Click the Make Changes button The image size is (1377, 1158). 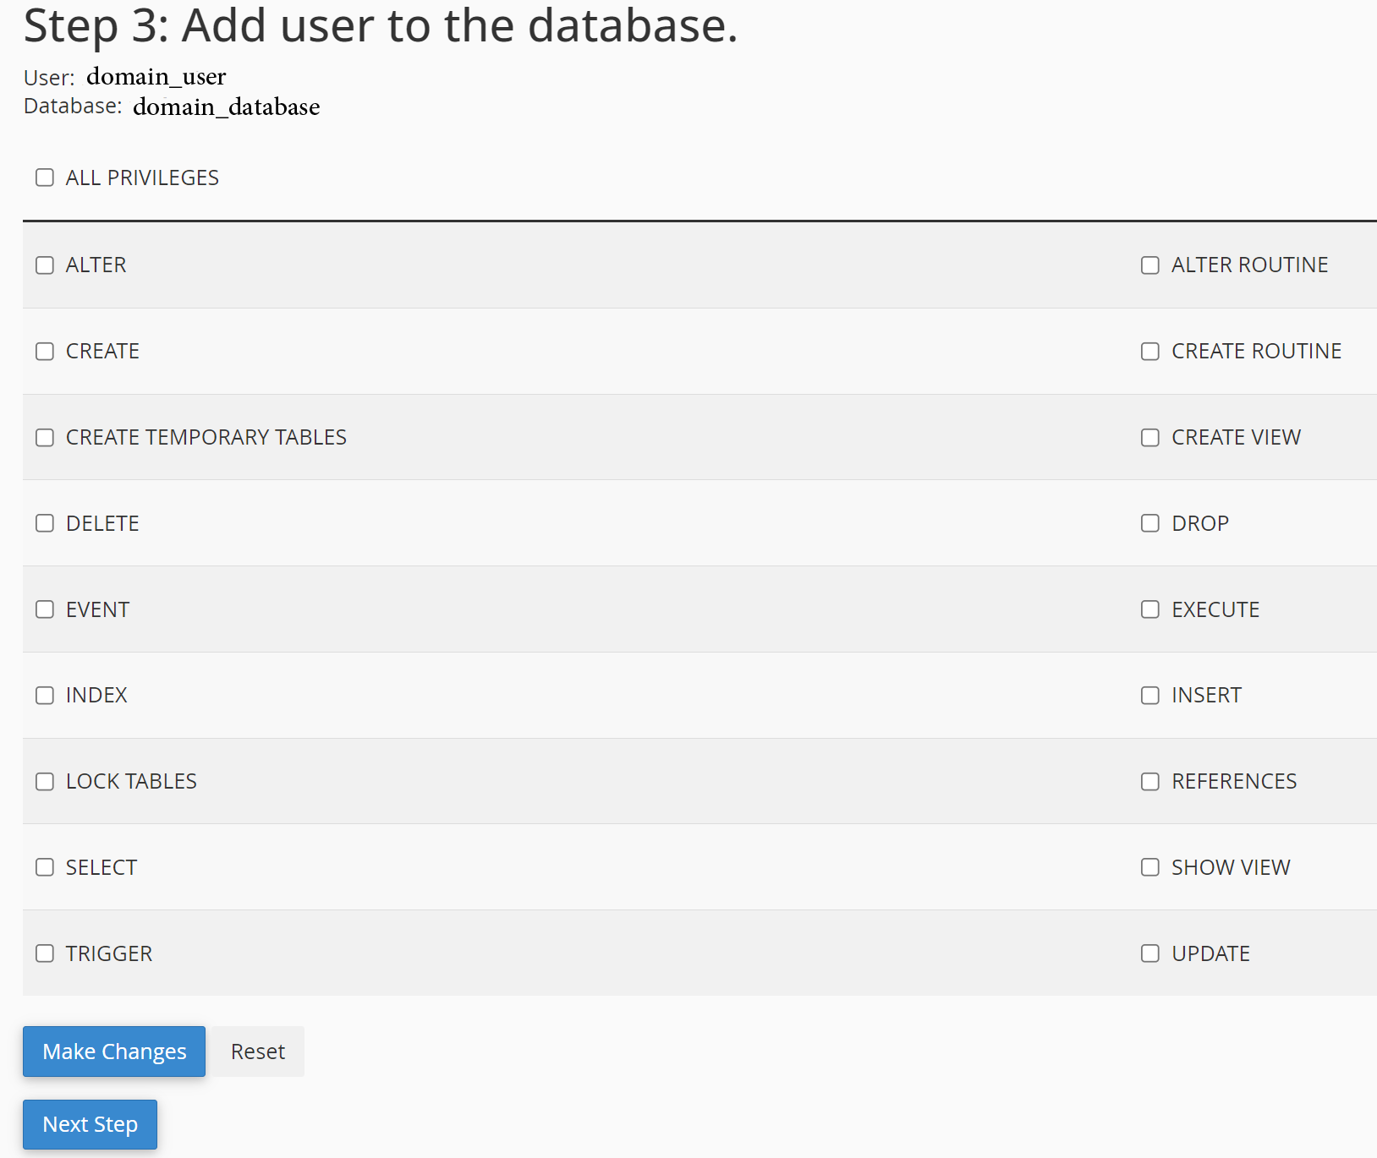pyautogui.click(x=114, y=1051)
